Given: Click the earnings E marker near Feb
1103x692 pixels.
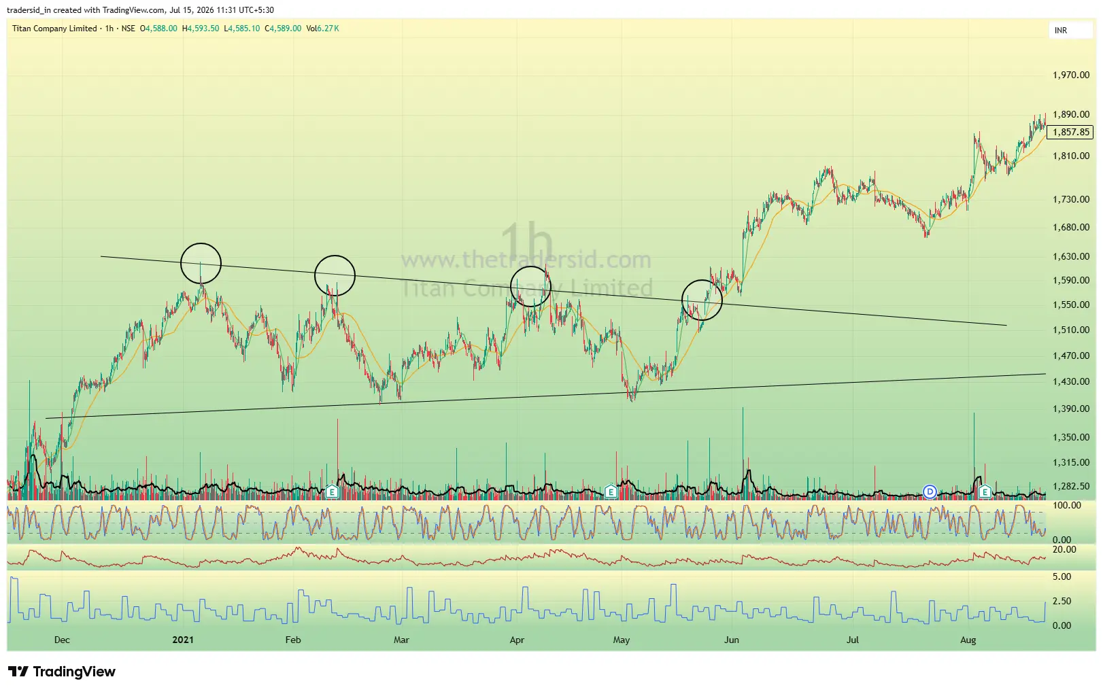Looking at the screenshot, I should (x=332, y=491).
